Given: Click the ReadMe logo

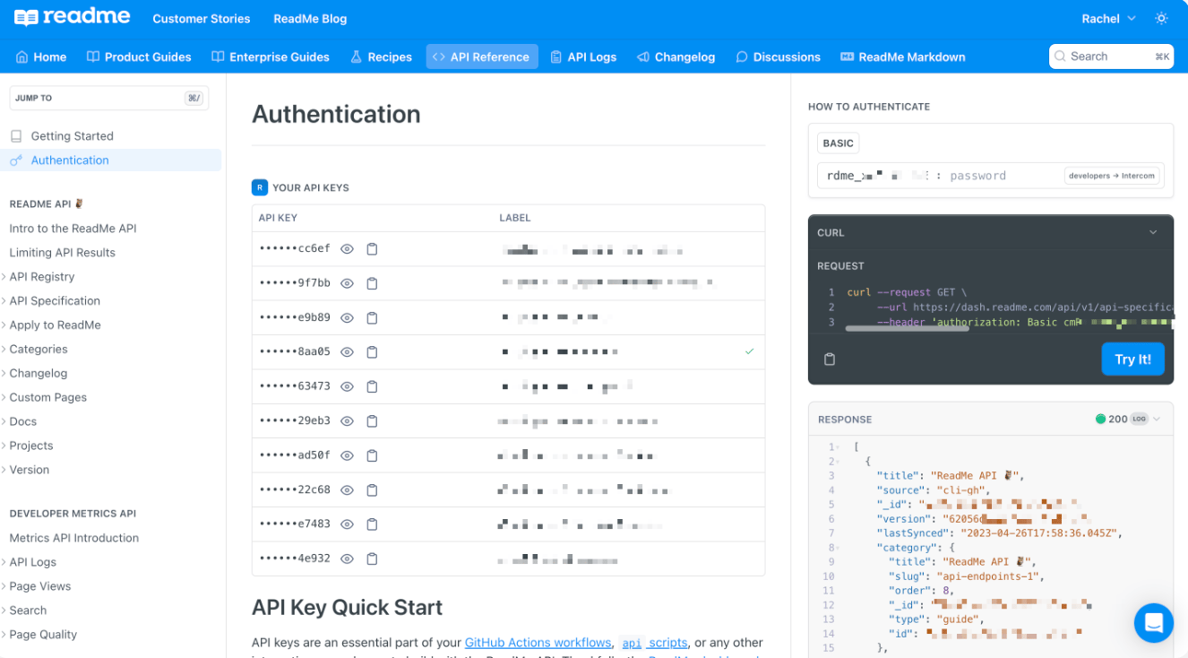Looking at the screenshot, I should [x=73, y=17].
